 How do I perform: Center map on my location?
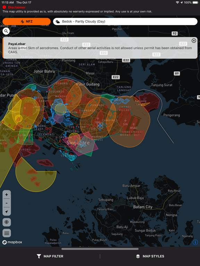pyautogui.click(x=7, y=222)
